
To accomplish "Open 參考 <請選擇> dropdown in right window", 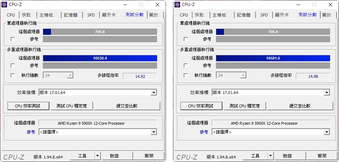I will (x=271, y=132).
